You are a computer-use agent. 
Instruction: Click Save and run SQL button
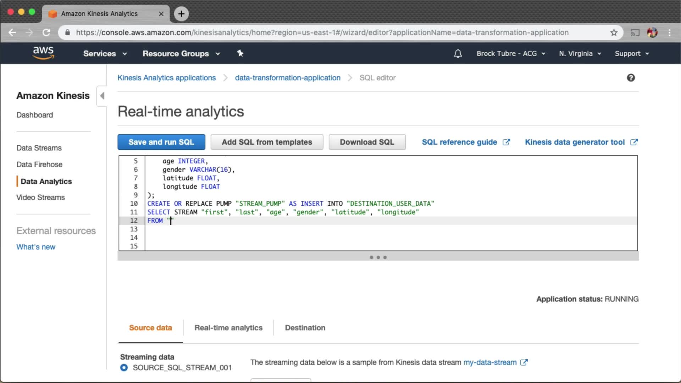tap(161, 142)
